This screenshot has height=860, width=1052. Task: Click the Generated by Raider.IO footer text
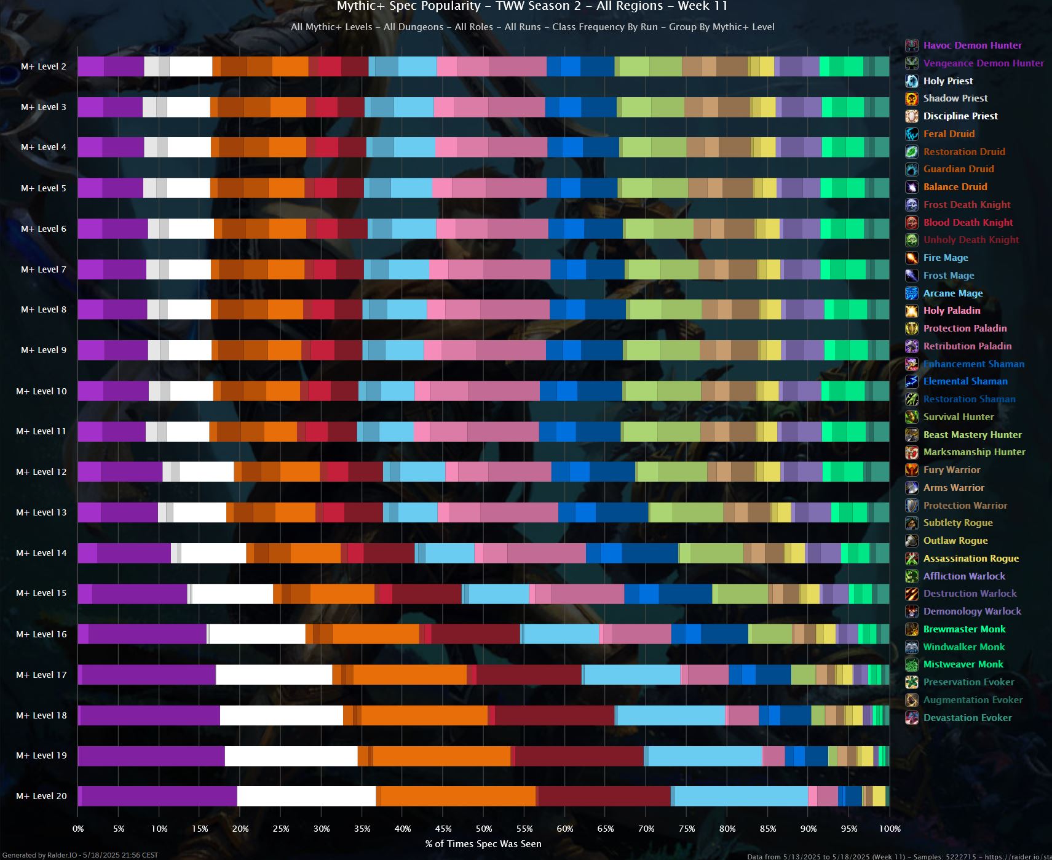pos(81,855)
